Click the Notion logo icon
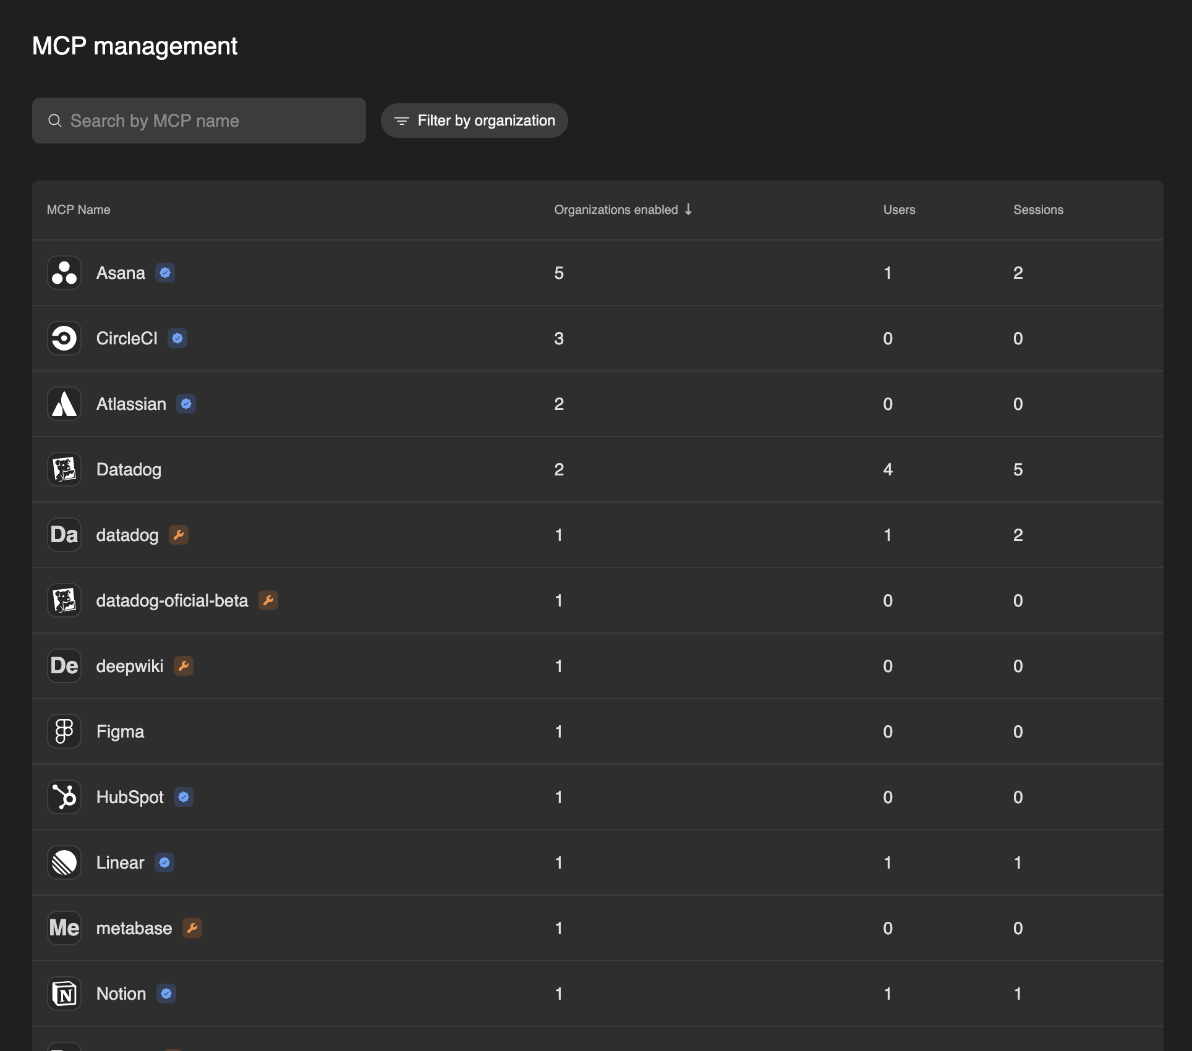The image size is (1192, 1051). coord(64,994)
